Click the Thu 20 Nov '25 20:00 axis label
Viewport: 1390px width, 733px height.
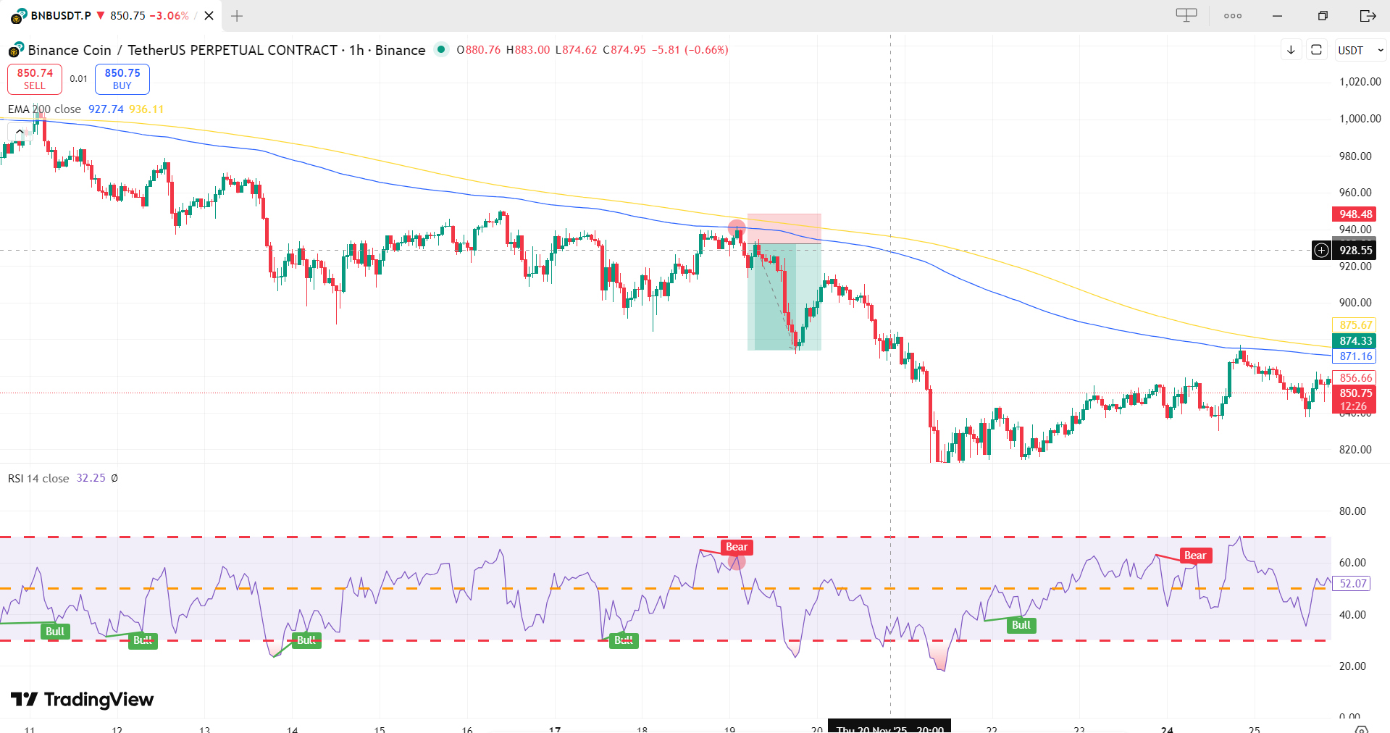[889, 727]
